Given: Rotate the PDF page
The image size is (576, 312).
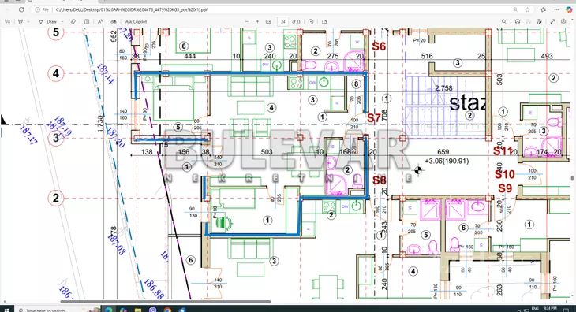Looking at the screenshot, I should (x=311, y=21).
